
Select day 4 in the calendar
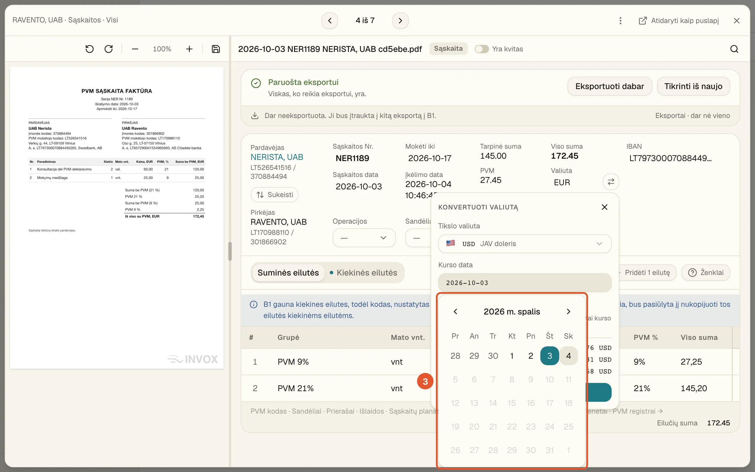(568, 356)
